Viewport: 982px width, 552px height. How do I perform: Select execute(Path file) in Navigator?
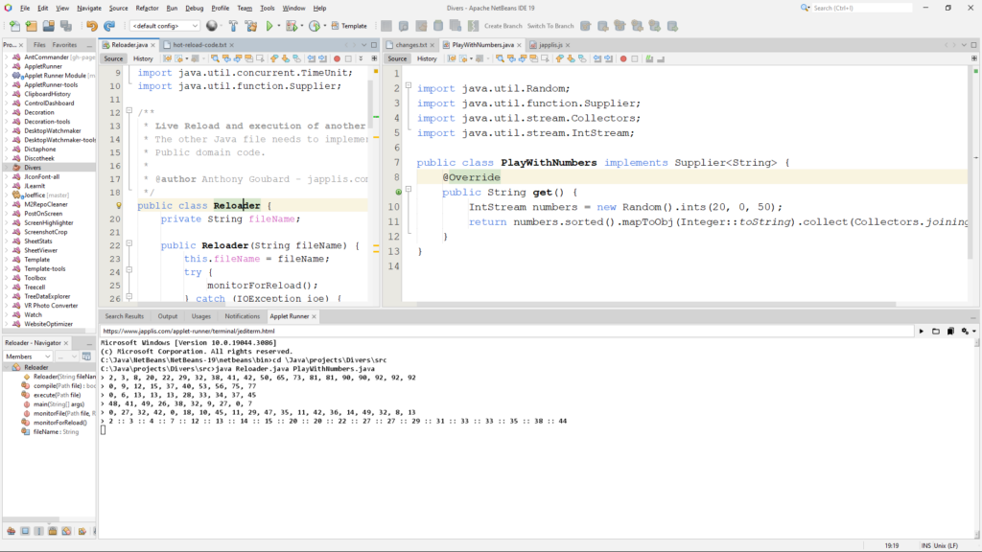click(57, 395)
